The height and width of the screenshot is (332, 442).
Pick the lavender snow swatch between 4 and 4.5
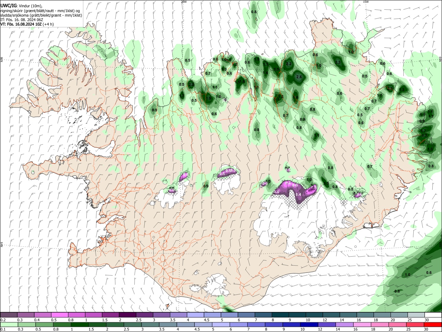195,315
